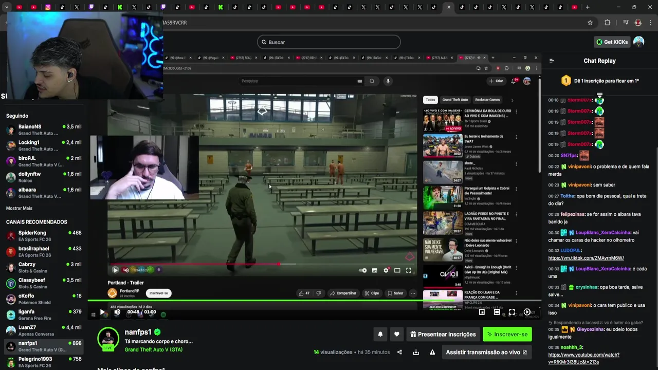The height and width of the screenshot is (370, 658).
Task: Select Classybeef recommended channel
Action: (44, 283)
